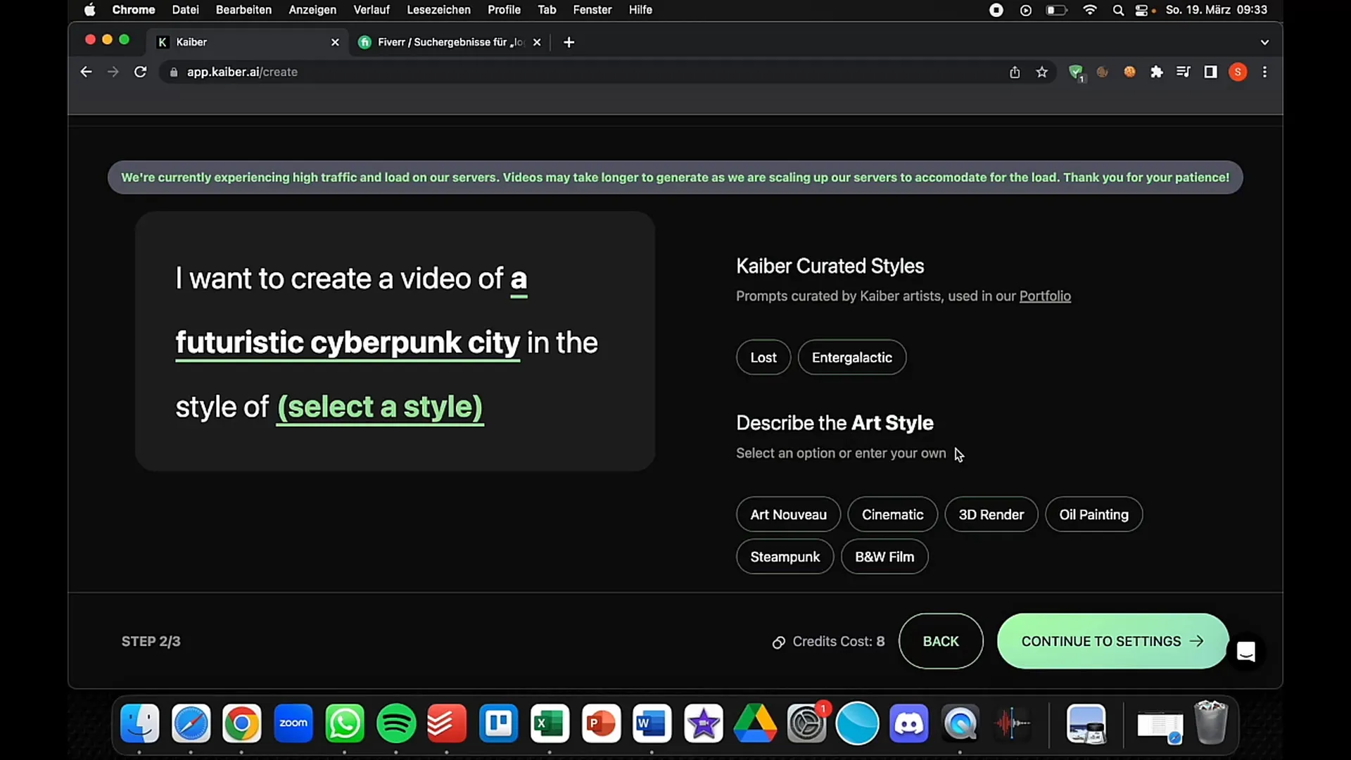Click the page reload icon
Screen dimensions: 1351x760
tap(140, 72)
